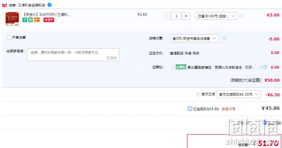
Task: Open the blue Wangwang chat icon beside store name
Action: [50, 5]
